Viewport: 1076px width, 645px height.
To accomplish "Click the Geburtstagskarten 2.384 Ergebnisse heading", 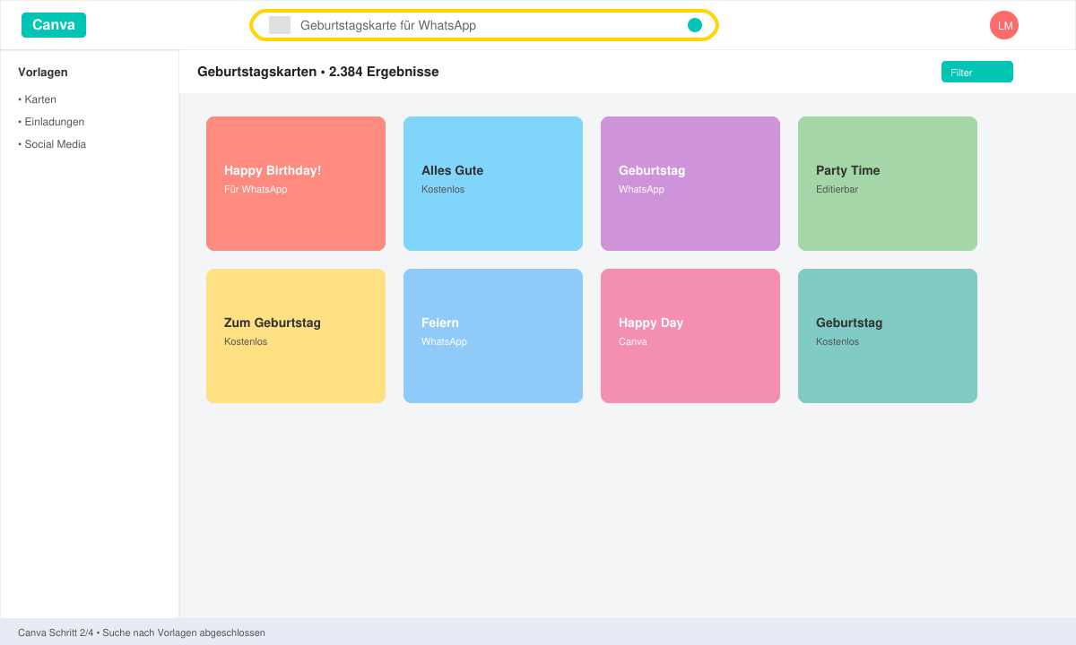I will tap(318, 72).
